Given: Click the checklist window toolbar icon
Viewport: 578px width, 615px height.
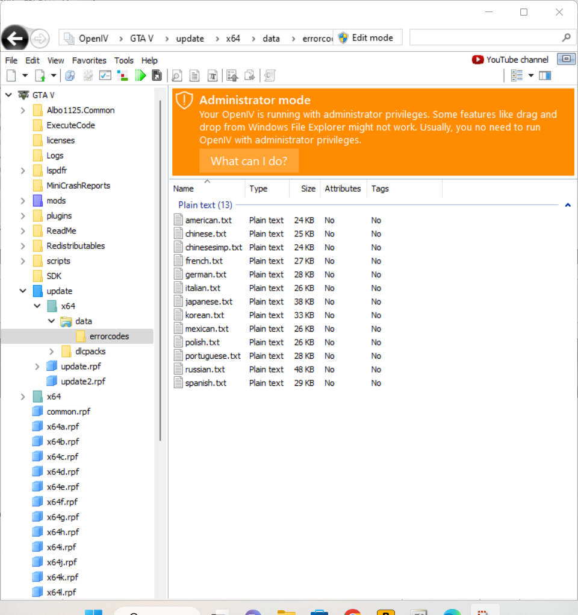Looking at the screenshot, I should pyautogui.click(x=105, y=75).
